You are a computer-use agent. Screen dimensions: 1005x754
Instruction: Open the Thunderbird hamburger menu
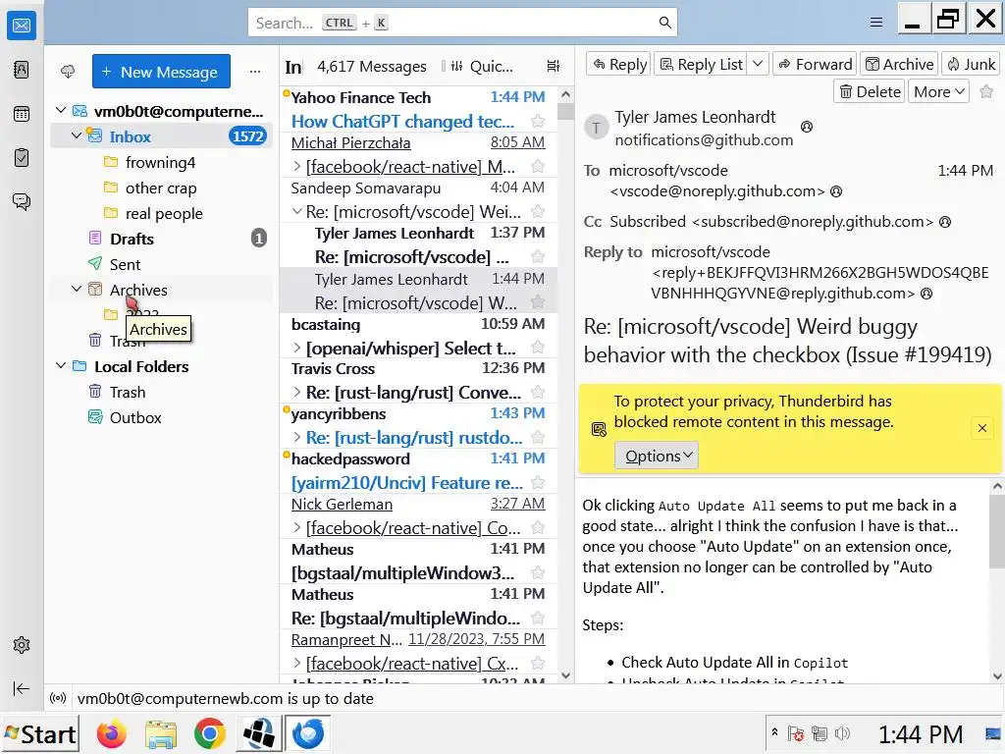click(x=876, y=24)
